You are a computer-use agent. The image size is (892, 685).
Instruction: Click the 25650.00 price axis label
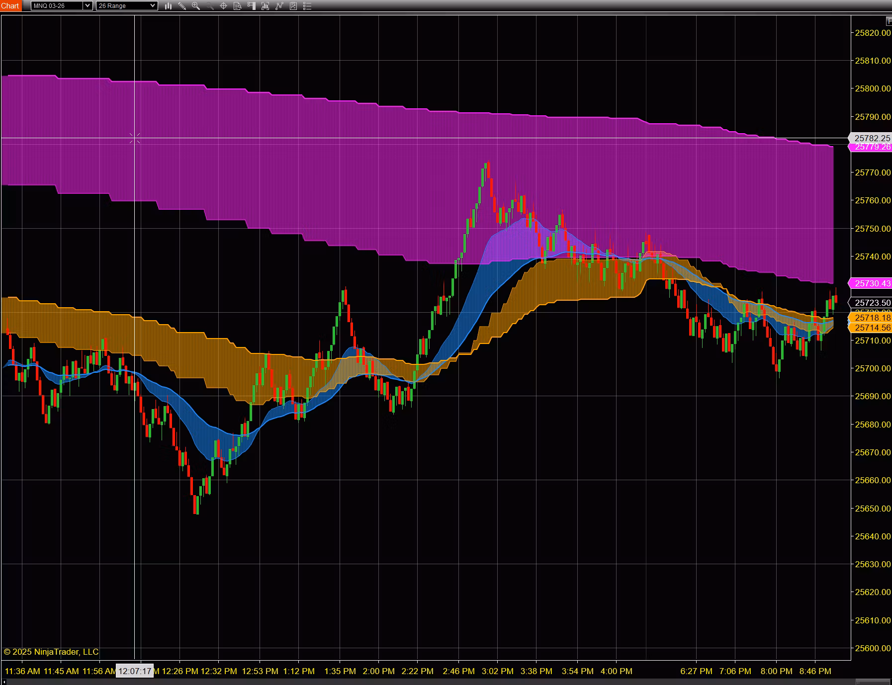click(873, 509)
